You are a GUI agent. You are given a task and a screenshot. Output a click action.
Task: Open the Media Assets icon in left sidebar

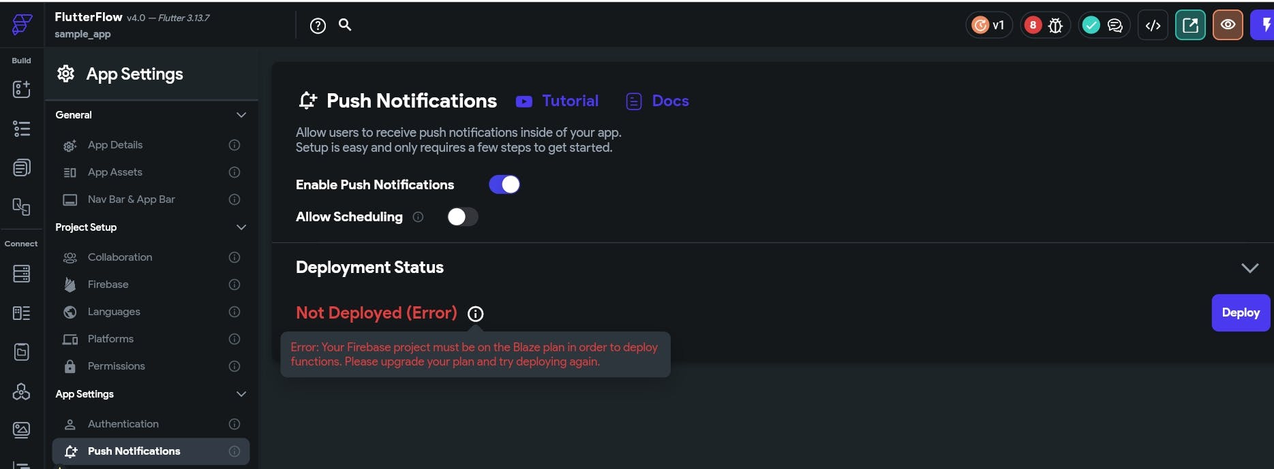(x=21, y=430)
